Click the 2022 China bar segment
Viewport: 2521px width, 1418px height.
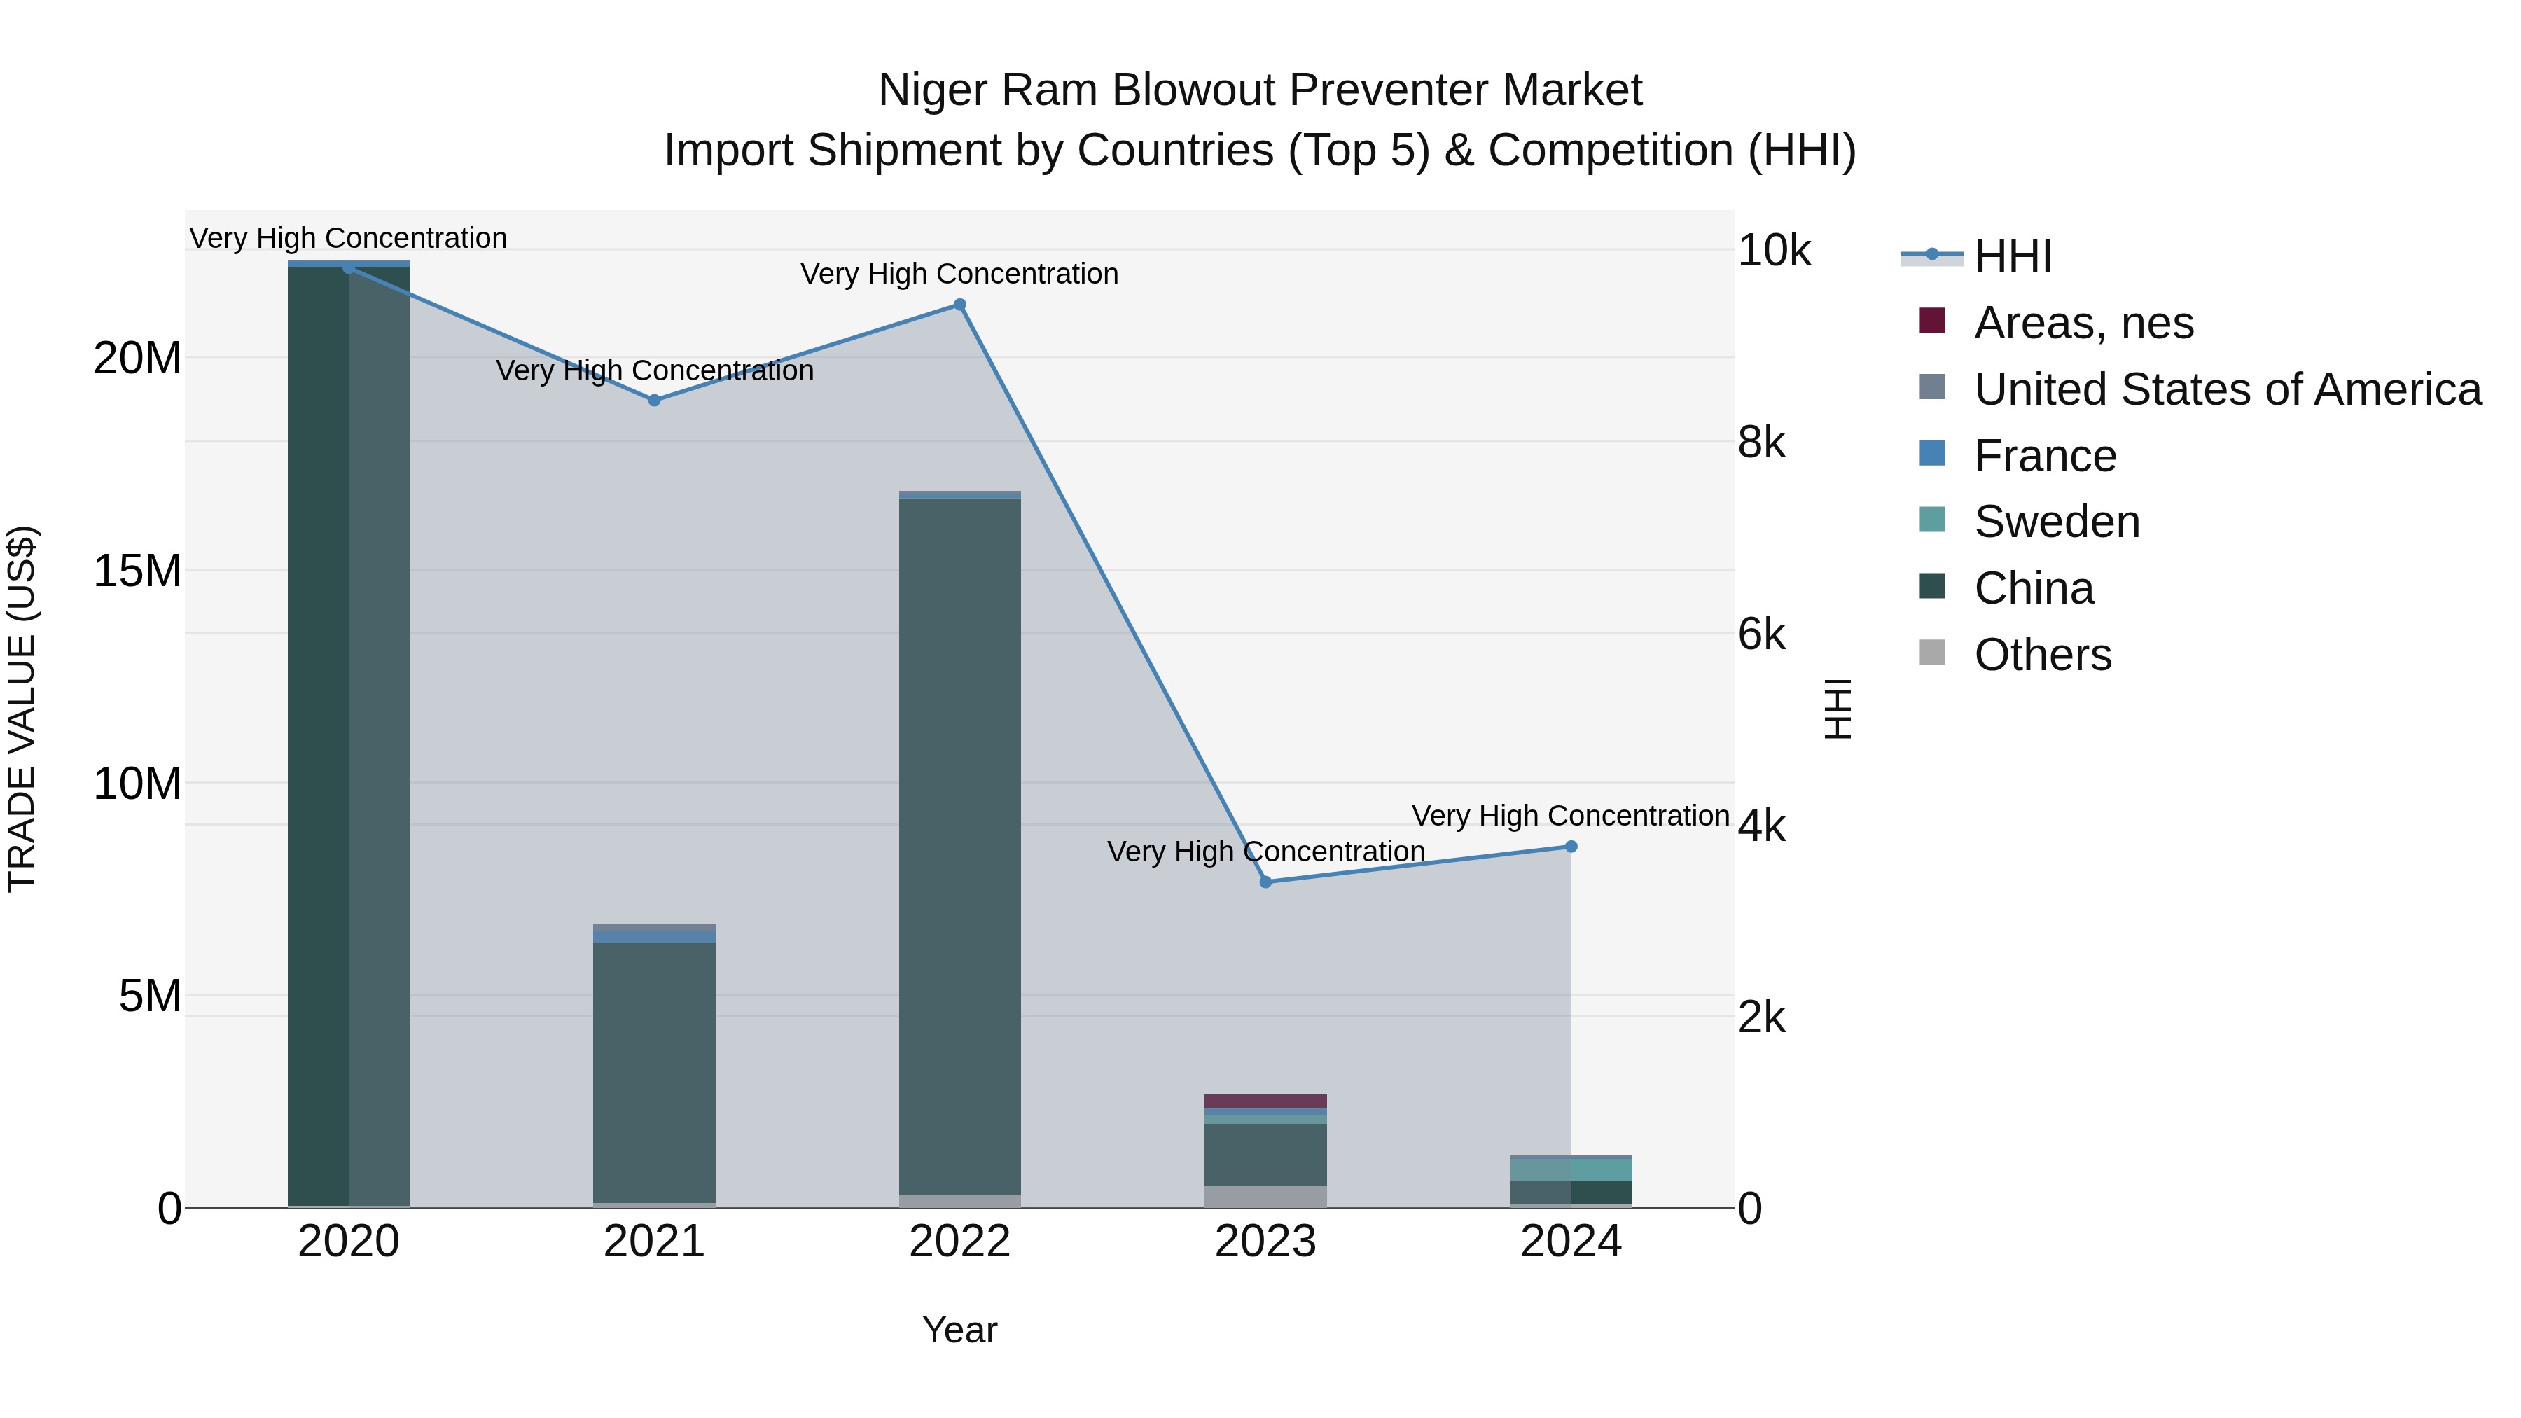[x=960, y=847]
